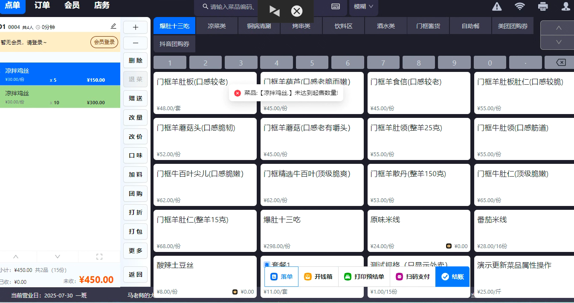
Task: Click the printer icon in top bar
Action: tap(543, 6)
